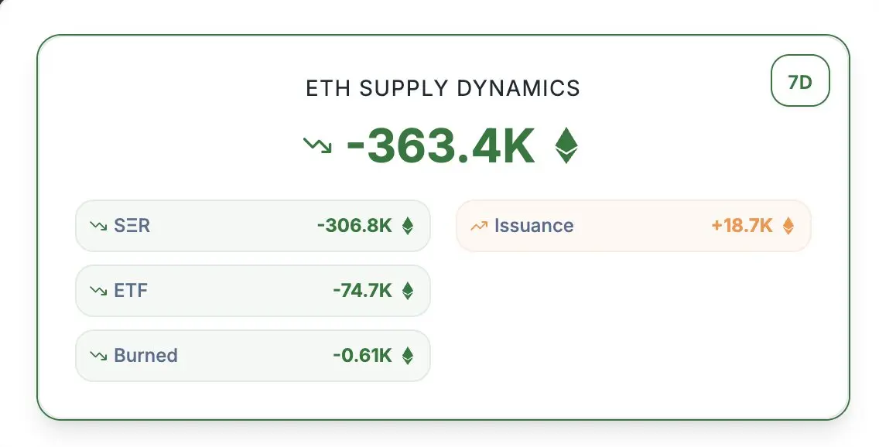Click the orange Ethereum icon in Issuance row
Screen dimensions: 879x447
[788, 226]
